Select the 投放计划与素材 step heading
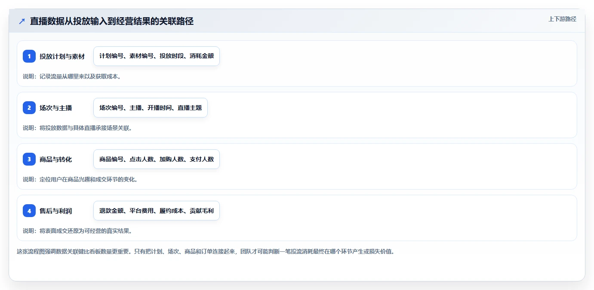Image resolution: width=594 pixels, height=290 pixels. [62, 56]
